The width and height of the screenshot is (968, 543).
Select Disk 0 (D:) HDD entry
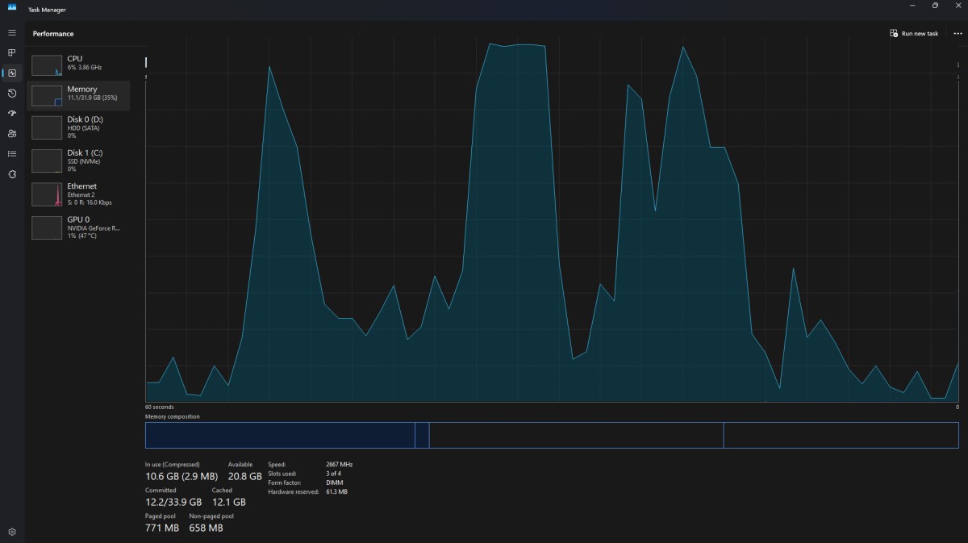coord(78,127)
